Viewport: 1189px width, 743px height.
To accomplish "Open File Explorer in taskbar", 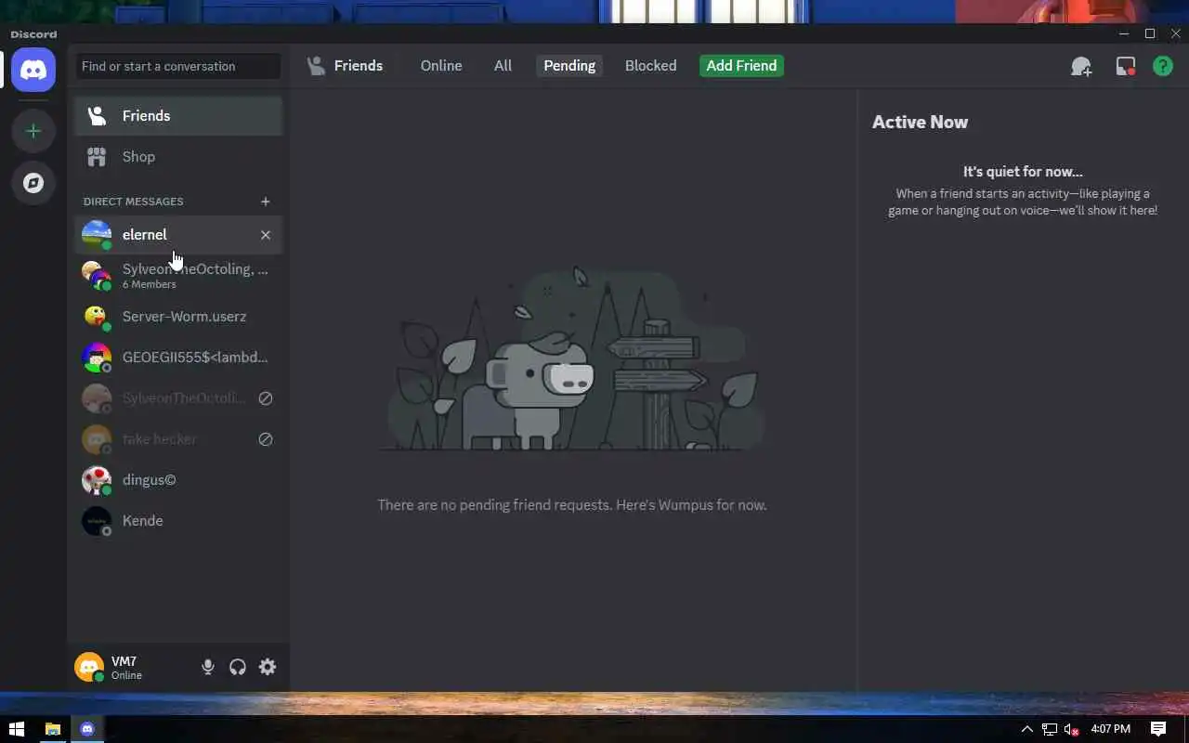I will [52, 729].
